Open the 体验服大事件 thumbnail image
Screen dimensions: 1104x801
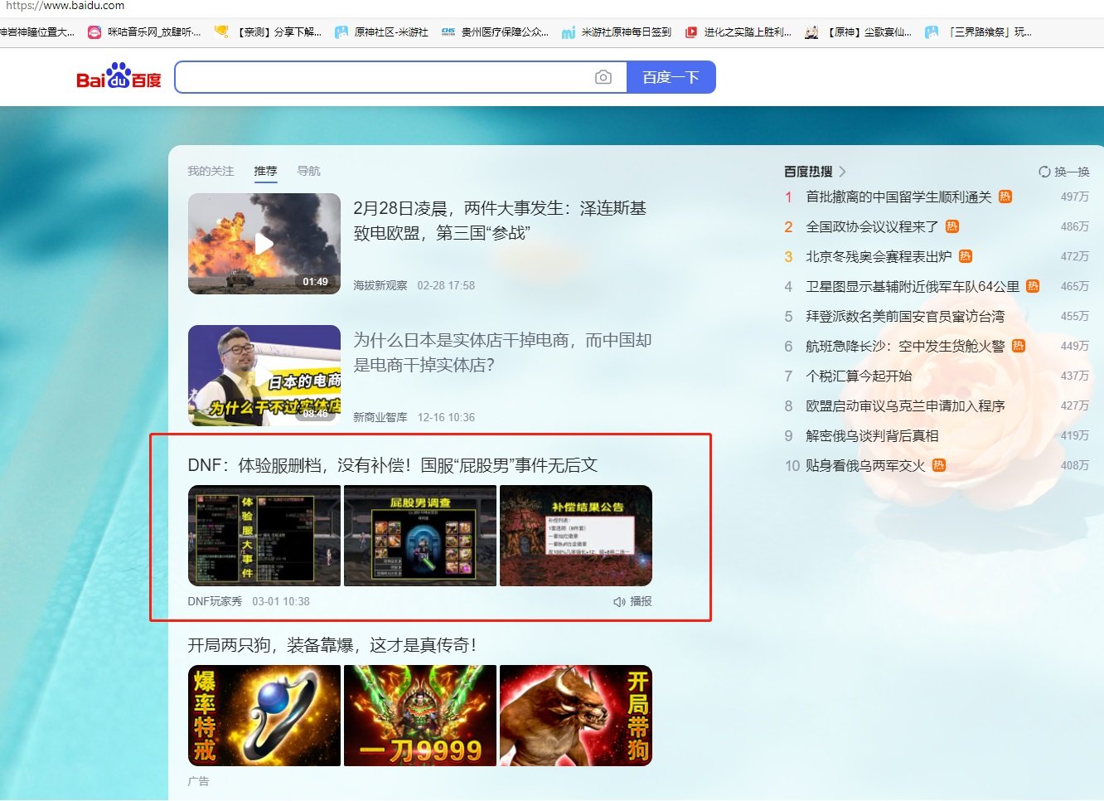coord(264,536)
